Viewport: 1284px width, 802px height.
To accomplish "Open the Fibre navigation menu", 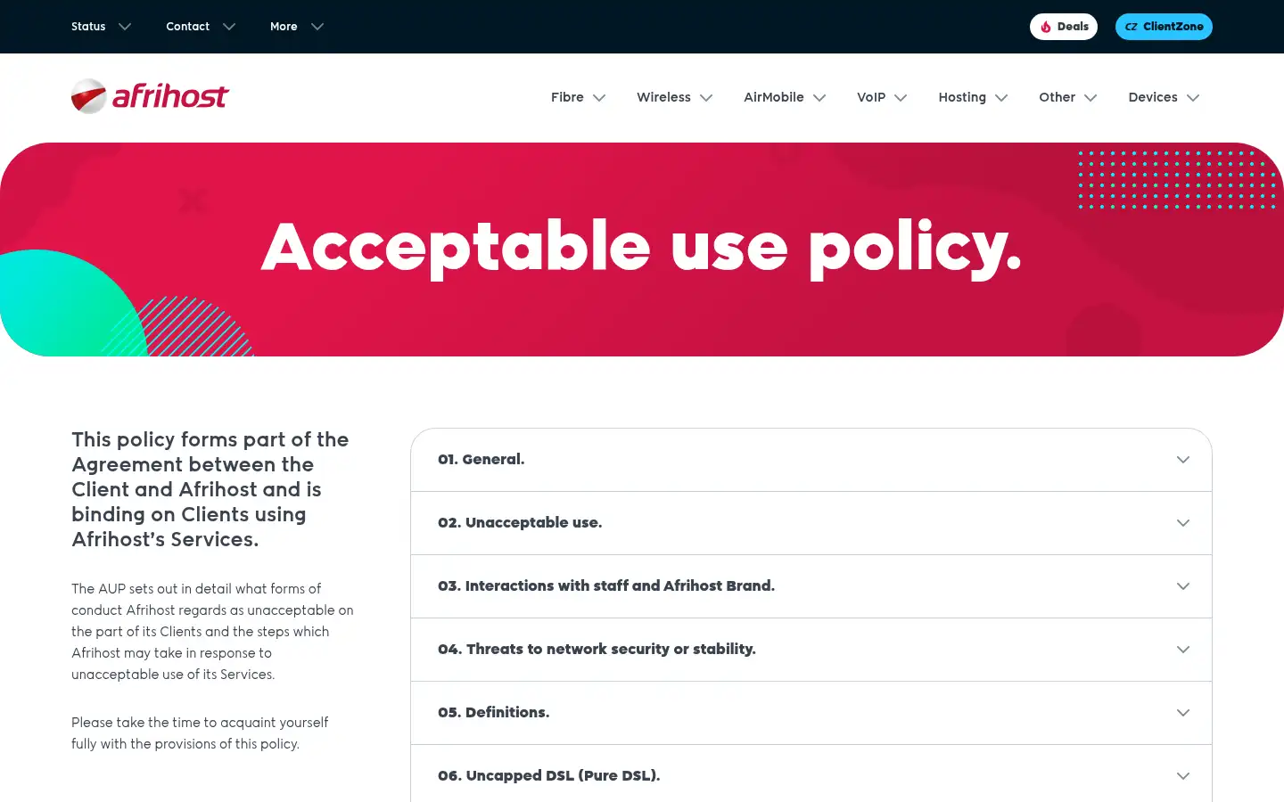I will (578, 97).
